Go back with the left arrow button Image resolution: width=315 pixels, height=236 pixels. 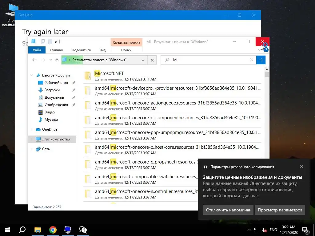click(34, 60)
